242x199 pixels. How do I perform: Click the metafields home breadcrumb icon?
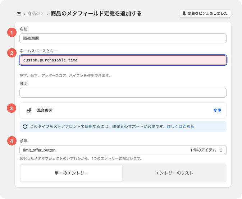tap(19, 14)
